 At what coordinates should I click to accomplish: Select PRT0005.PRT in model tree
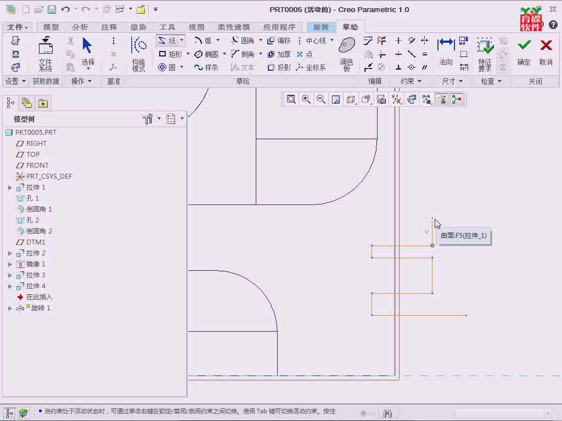coord(31,133)
